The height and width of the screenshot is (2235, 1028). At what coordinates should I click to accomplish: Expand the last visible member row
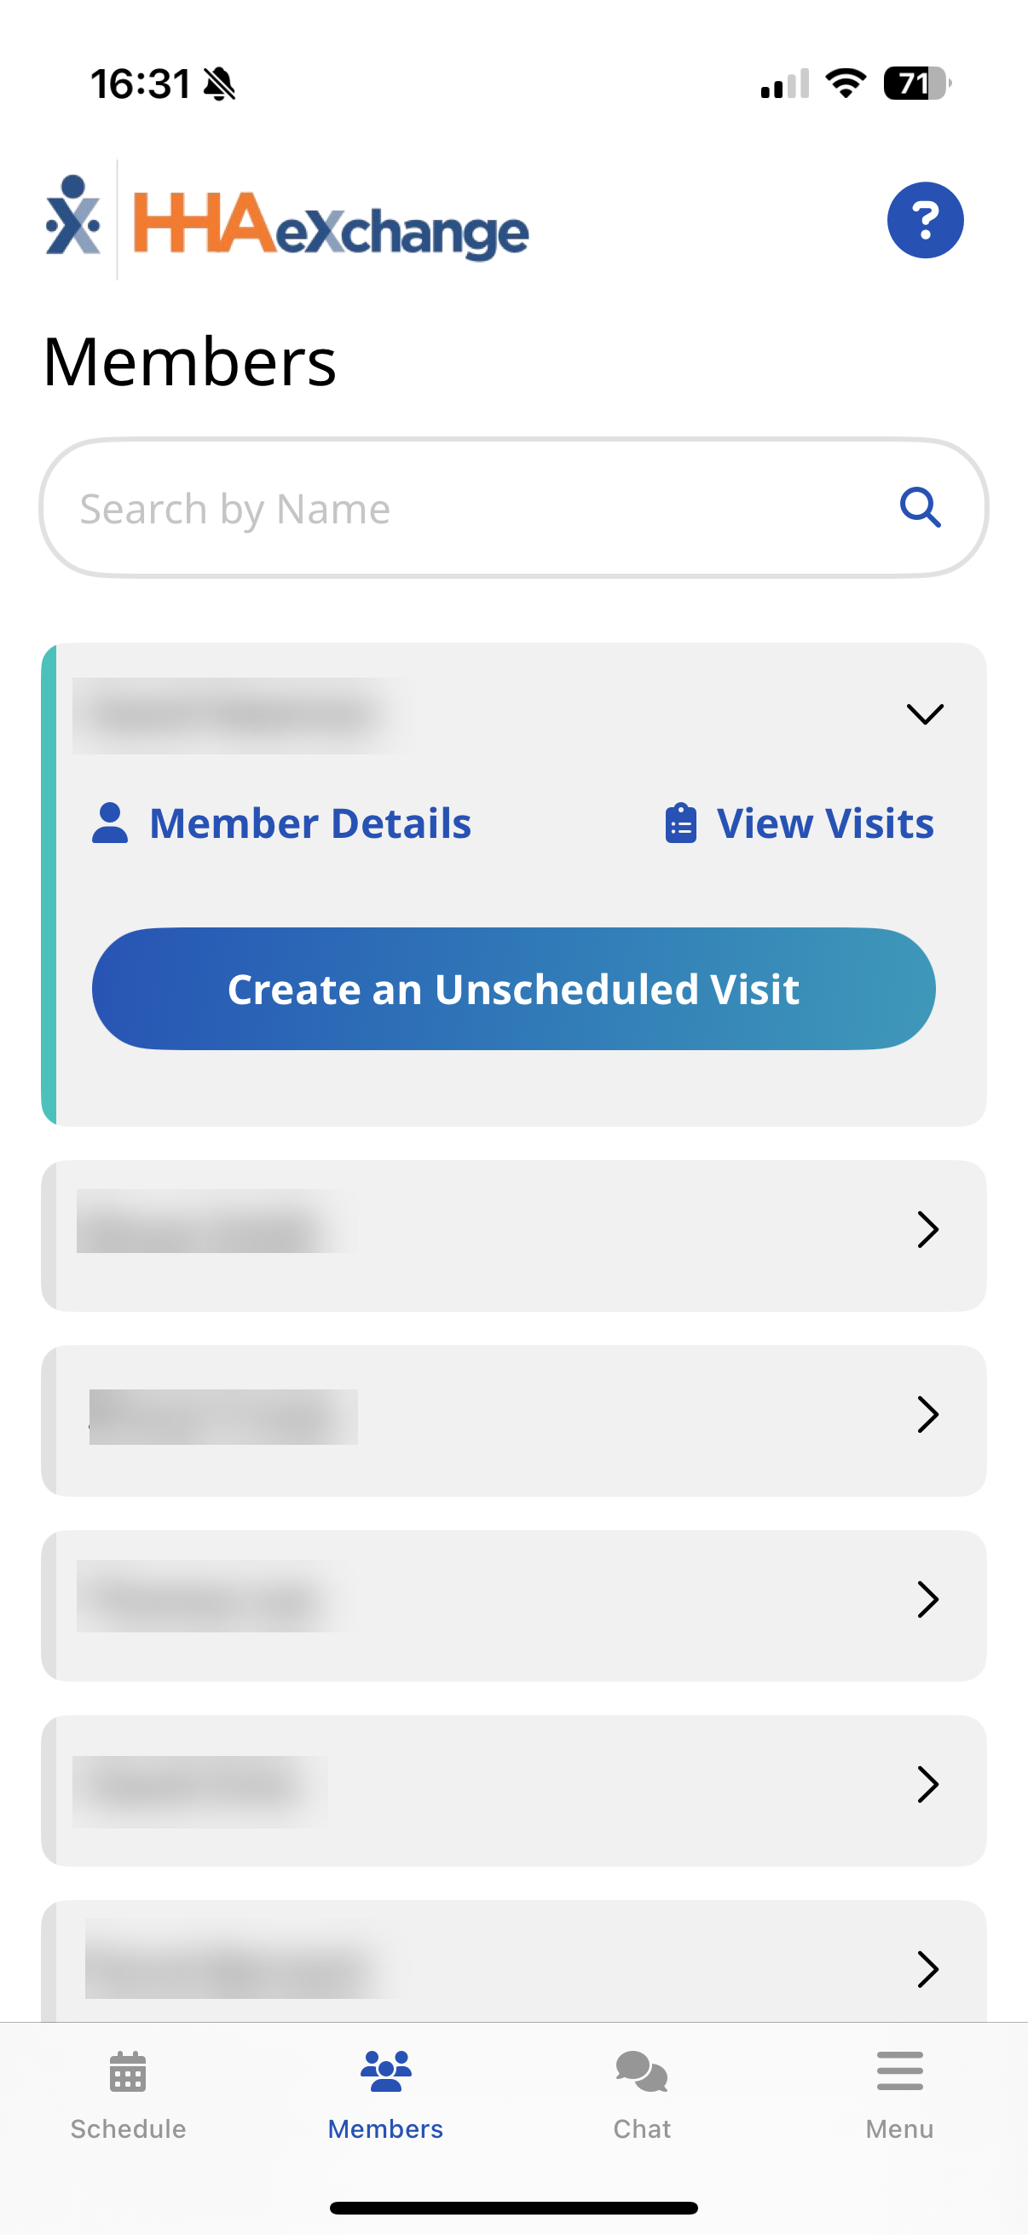(x=927, y=1970)
